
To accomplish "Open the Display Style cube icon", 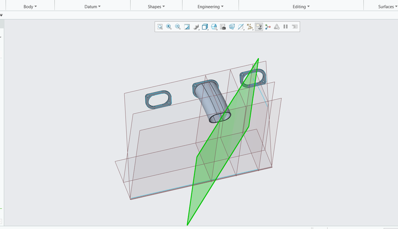I will pos(205,27).
